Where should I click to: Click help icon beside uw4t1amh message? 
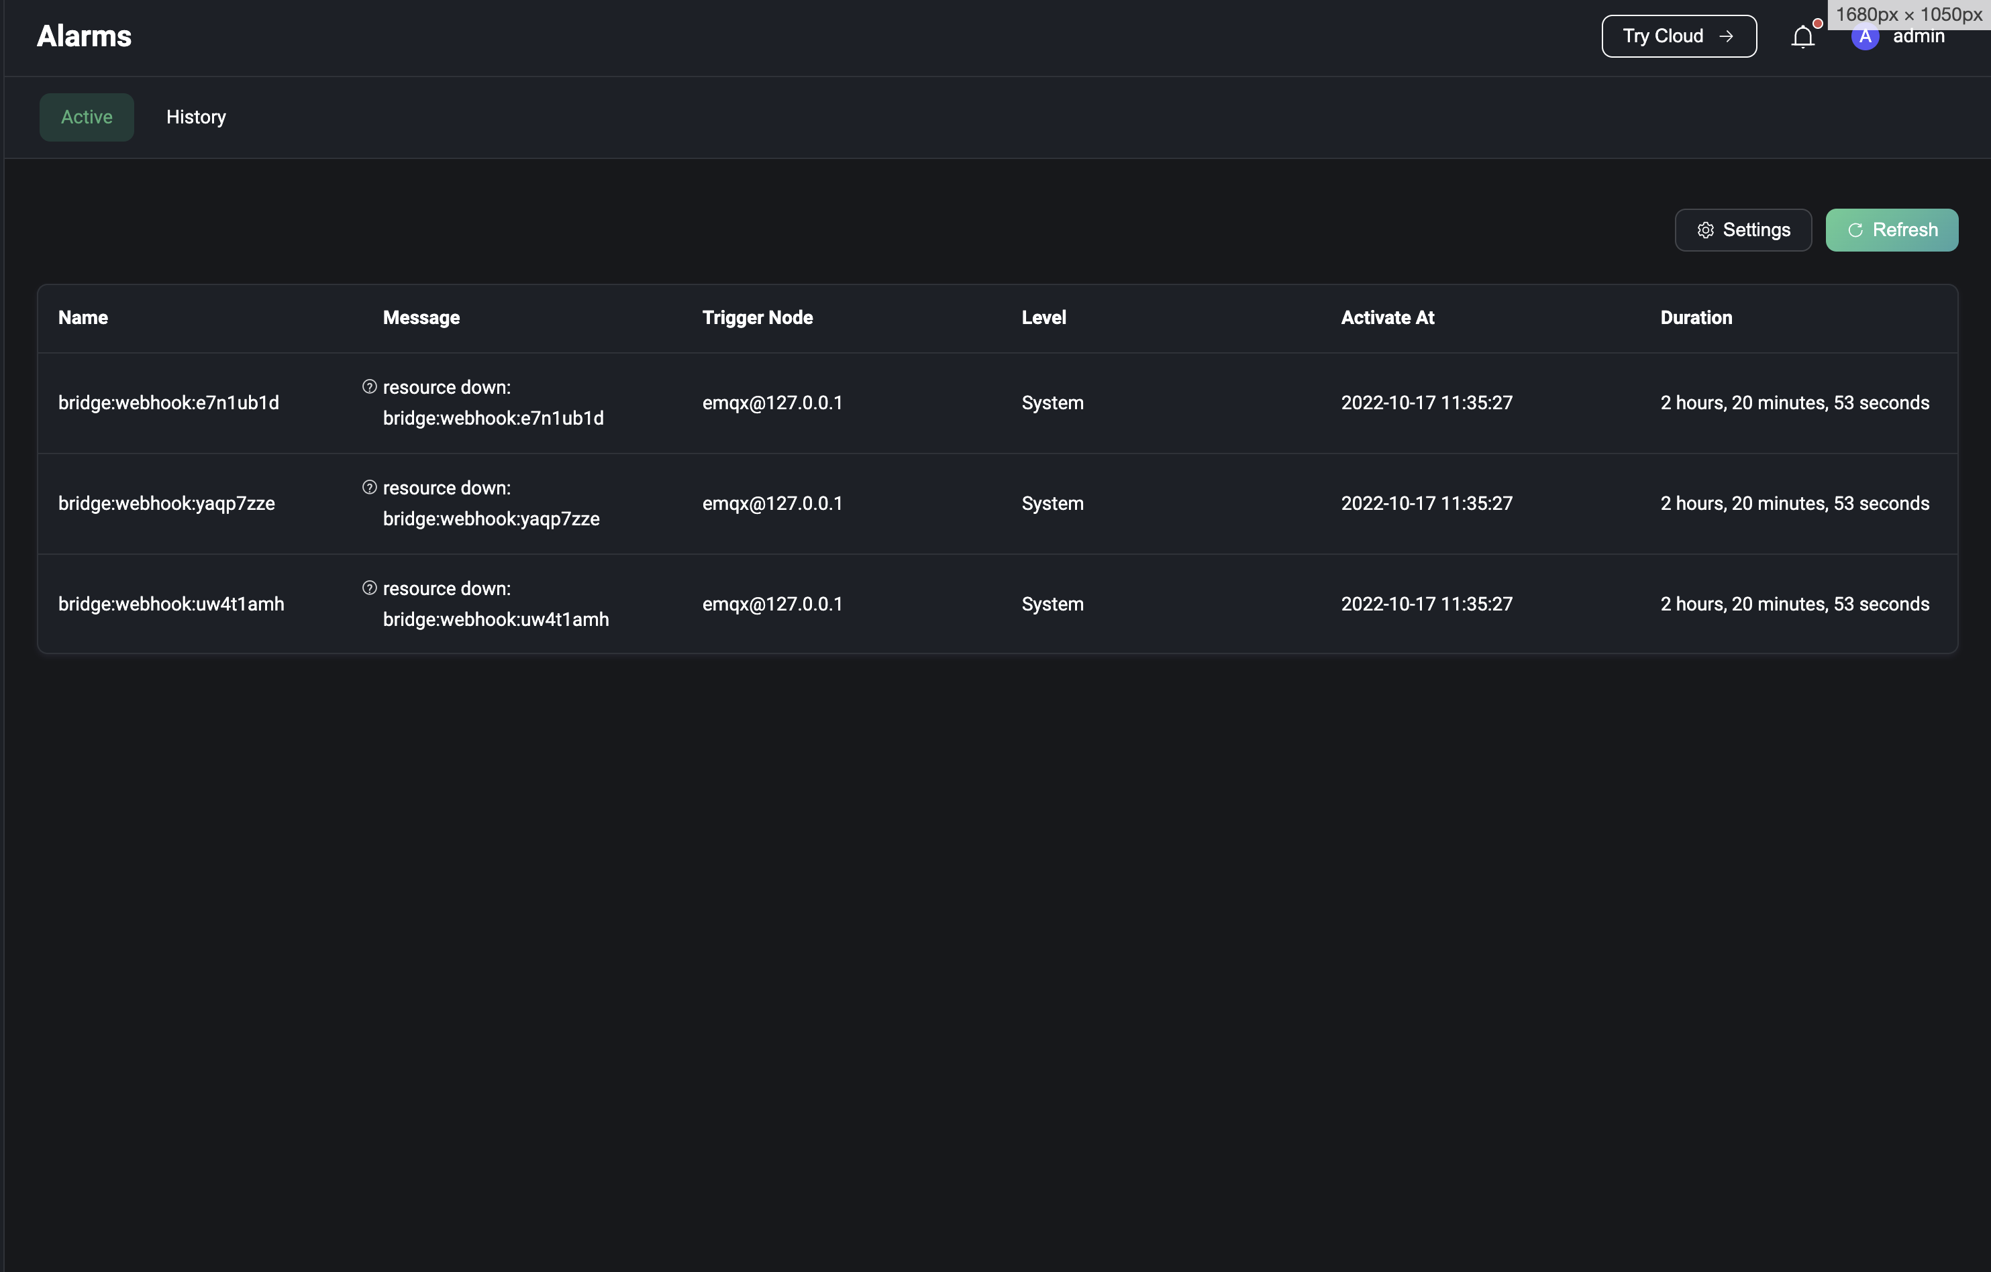coord(370,588)
